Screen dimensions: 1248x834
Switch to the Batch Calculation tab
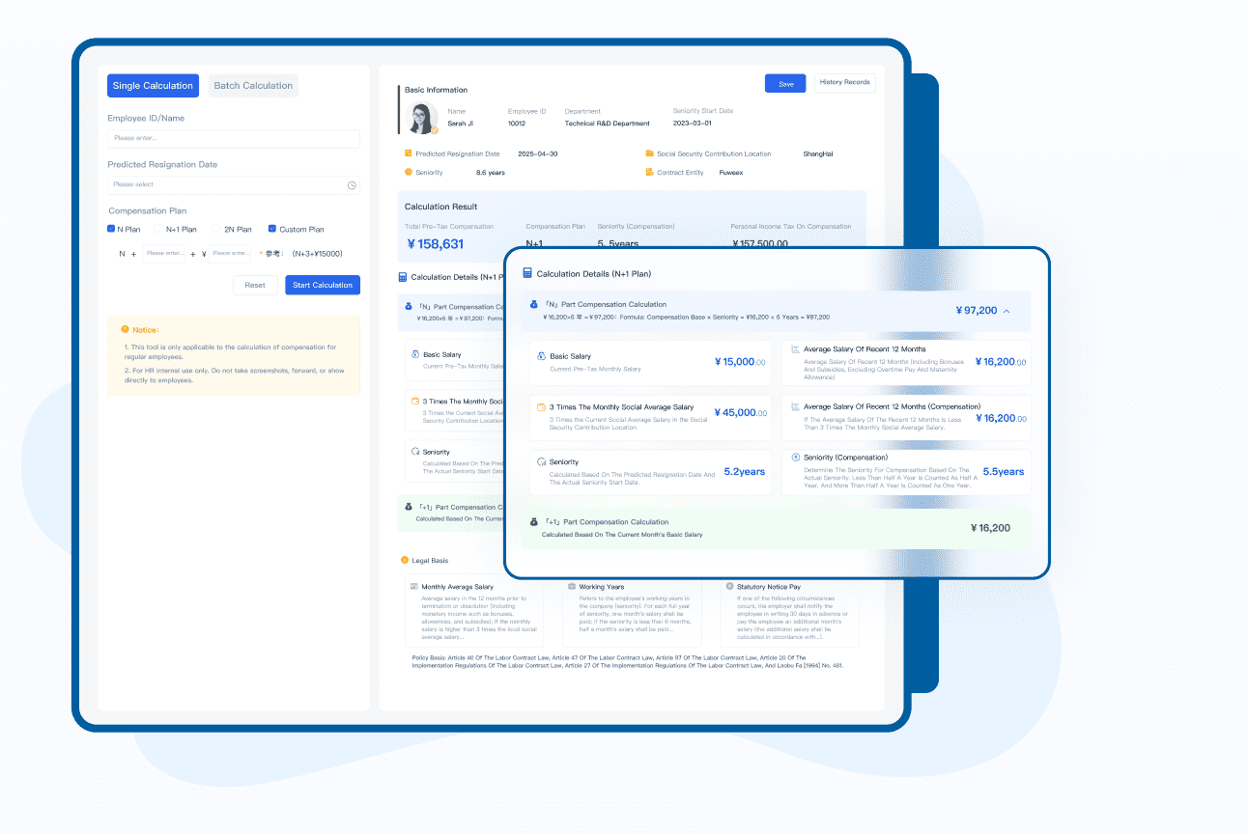pos(253,86)
